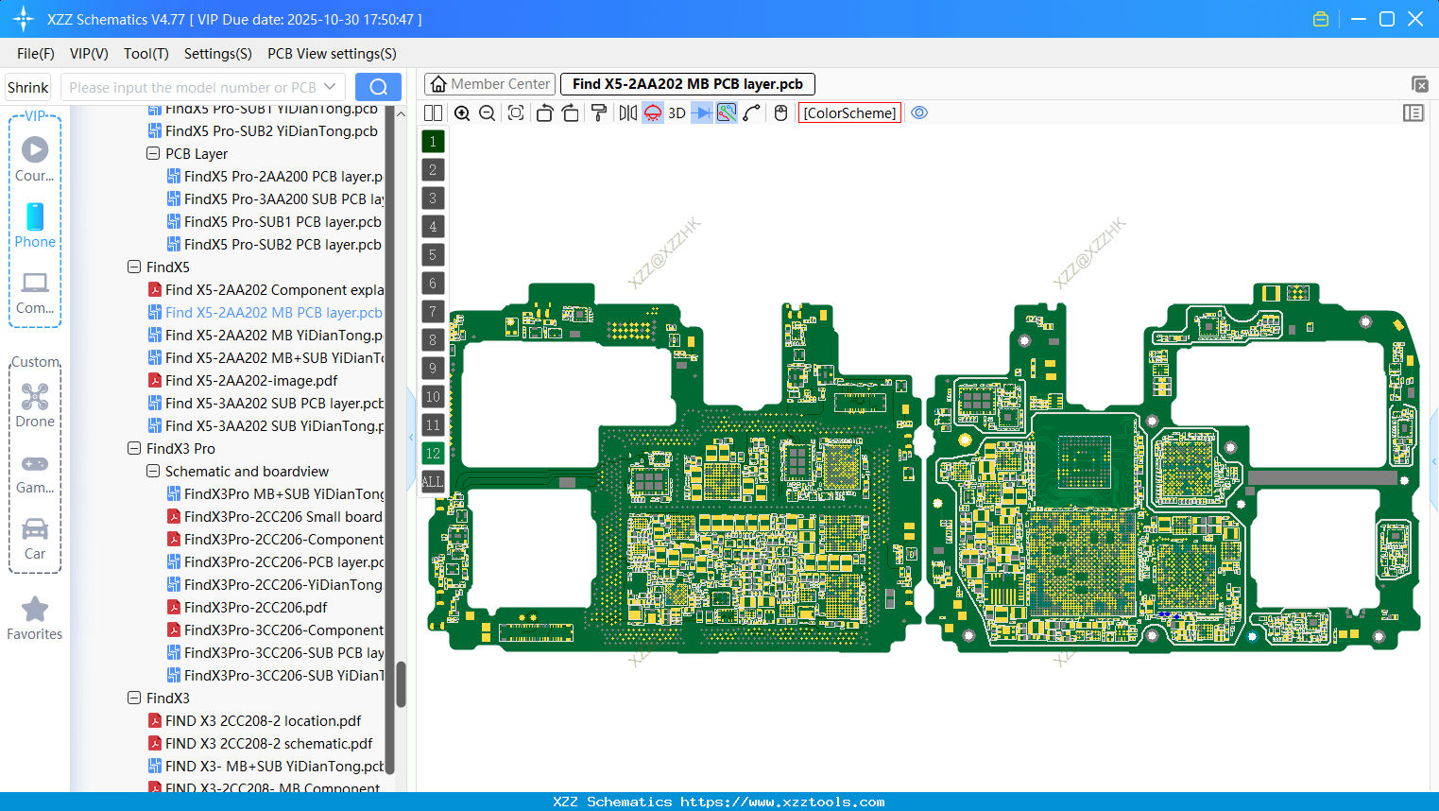
Task: Activate the mirror flip tool
Action: tap(626, 112)
